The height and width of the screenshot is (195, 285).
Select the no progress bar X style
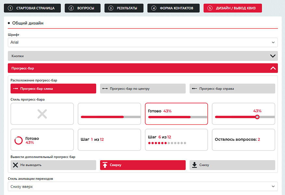[x=42, y=114]
